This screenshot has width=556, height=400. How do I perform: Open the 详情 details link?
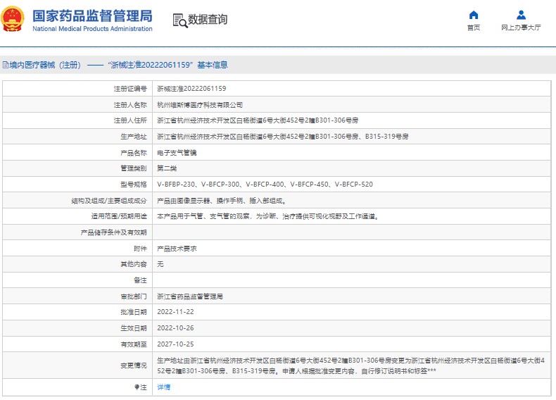pos(163,387)
